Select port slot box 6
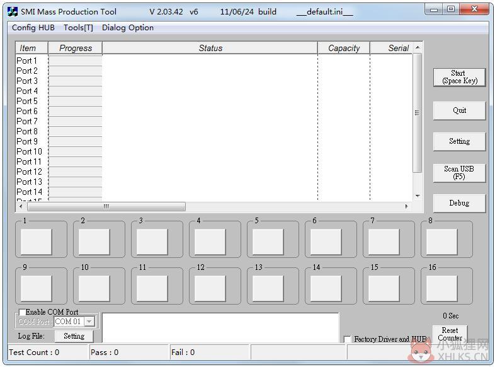Screen dimensions: 495x367 click(326, 242)
